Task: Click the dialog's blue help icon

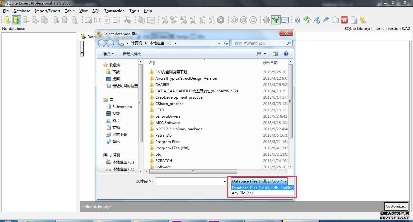Action: 286,54
